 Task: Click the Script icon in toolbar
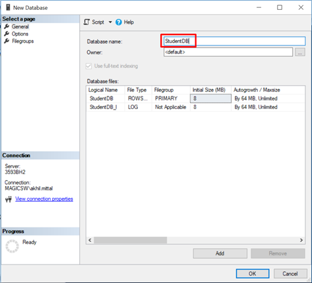tap(86, 22)
